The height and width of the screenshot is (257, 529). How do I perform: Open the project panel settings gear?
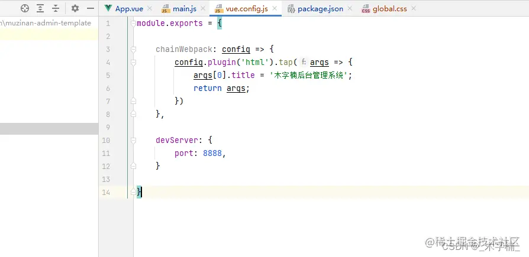pos(75,8)
